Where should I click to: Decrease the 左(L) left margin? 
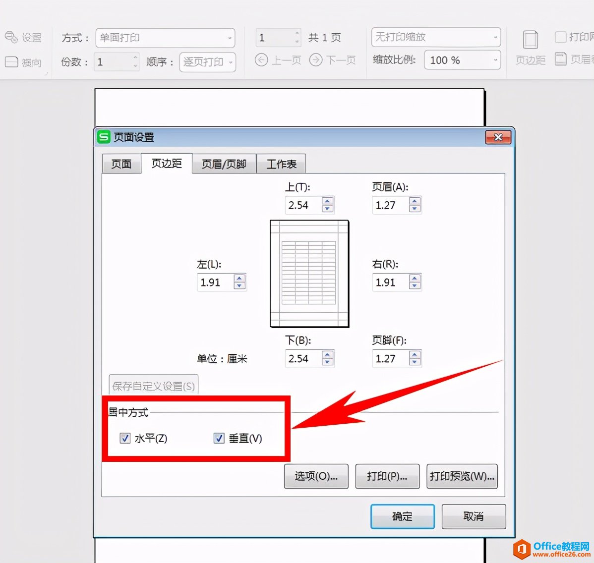[239, 286]
